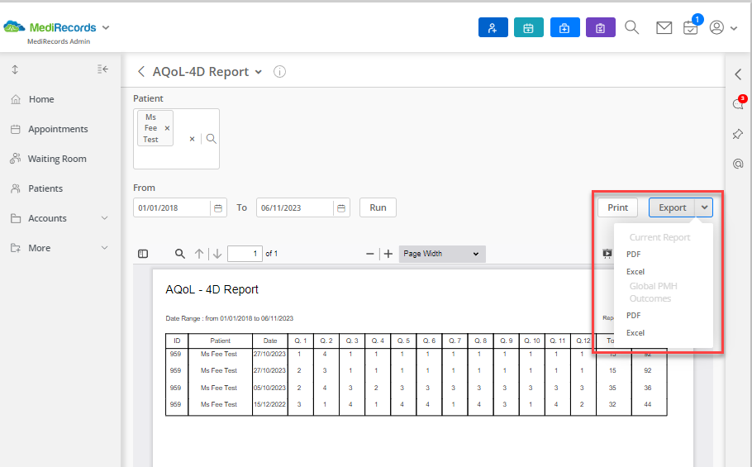Click the @ mentions icon
This screenshot has height=467, width=752.
738,164
